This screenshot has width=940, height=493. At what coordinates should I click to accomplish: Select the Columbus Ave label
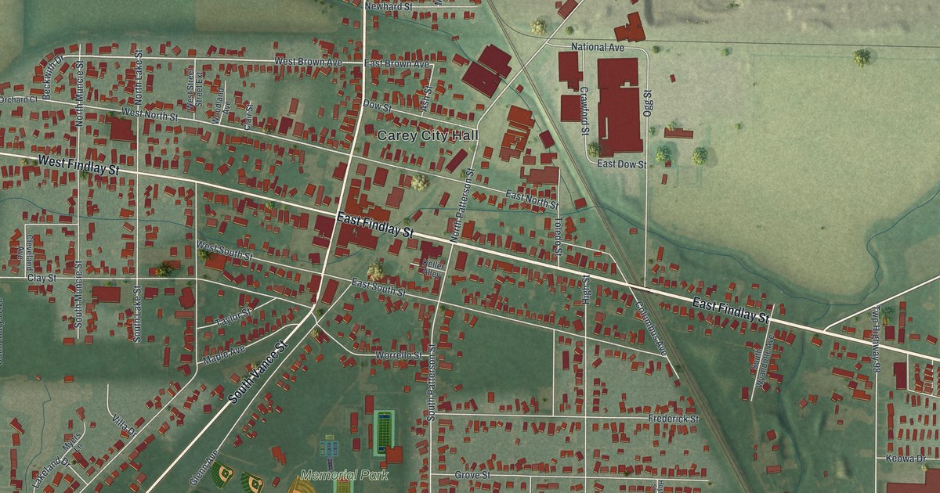(x=652, y=329)
